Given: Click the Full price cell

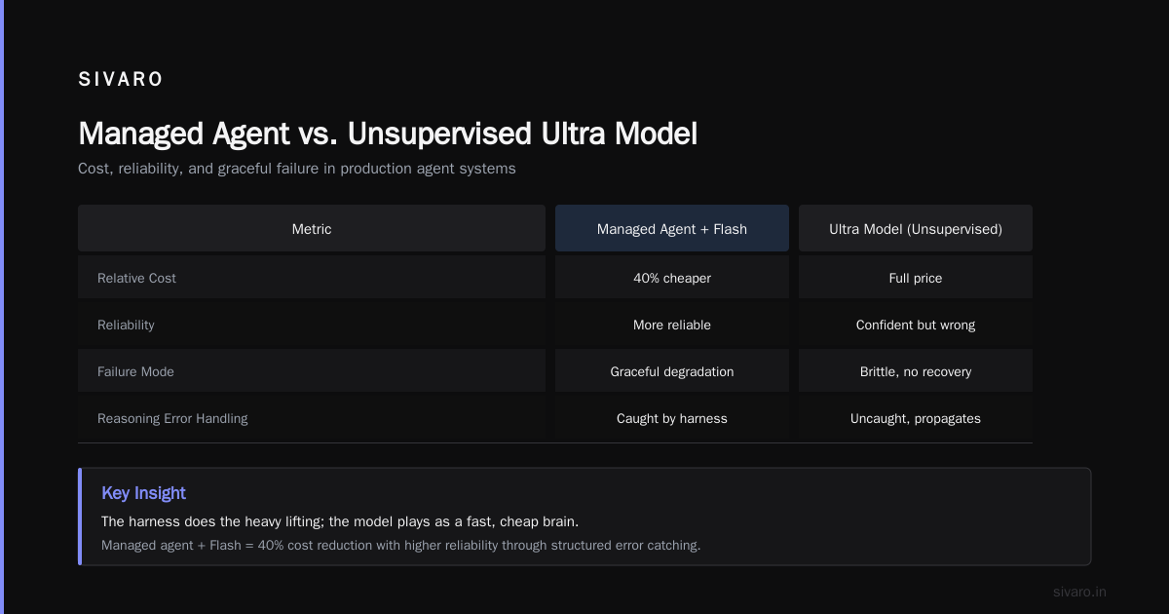Looking at the screenshot, I should coord(916,278).
